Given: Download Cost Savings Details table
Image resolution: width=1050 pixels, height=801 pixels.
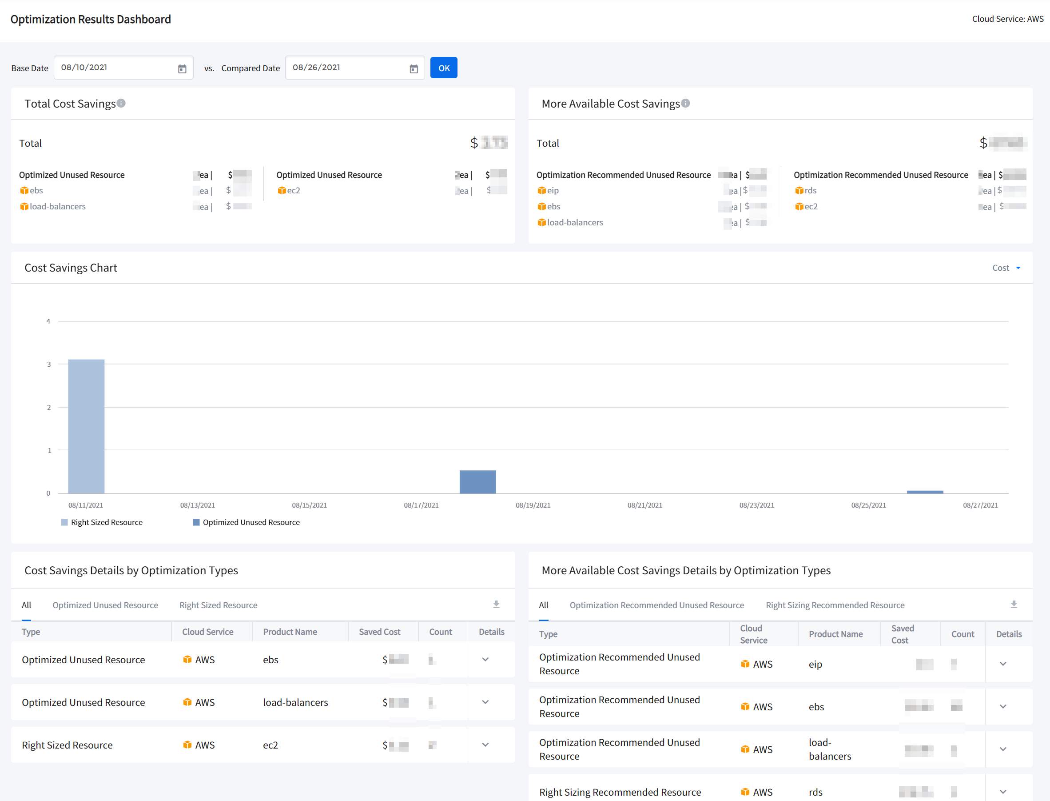Looking at the screenshot, I should (x=496, y=604).
